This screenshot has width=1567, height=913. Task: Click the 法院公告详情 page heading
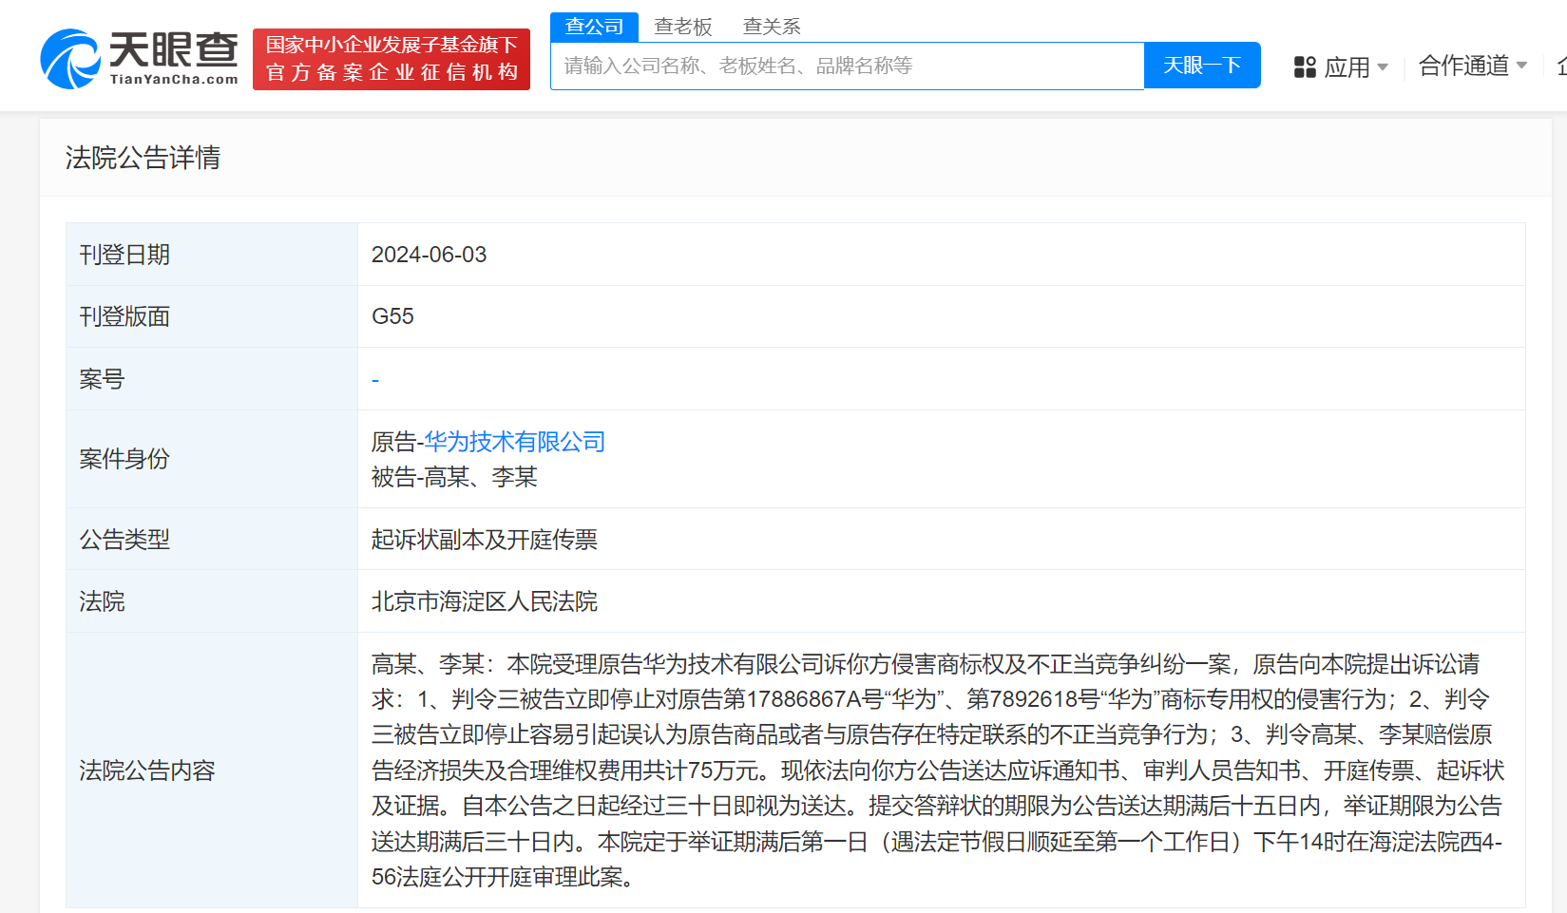point(143,158)
